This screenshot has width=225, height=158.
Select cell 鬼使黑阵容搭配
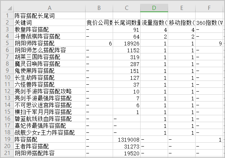tap(50, 71)
